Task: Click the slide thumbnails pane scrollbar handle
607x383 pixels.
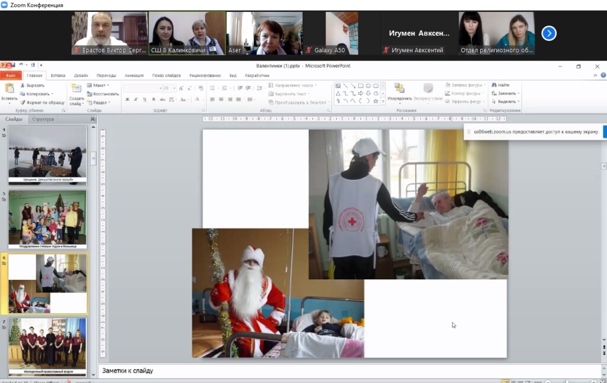Action: 93,158
